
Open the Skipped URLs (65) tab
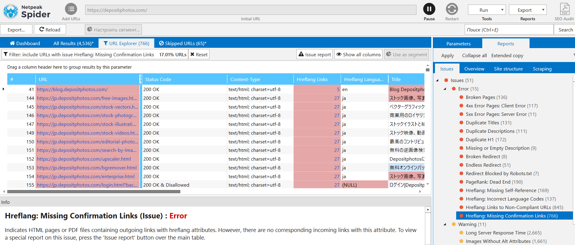click(x=183, y=43)
